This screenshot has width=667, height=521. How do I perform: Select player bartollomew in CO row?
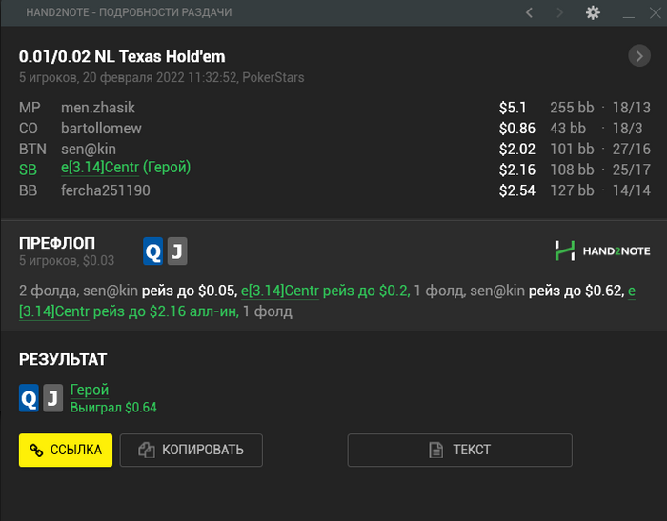click(x=101, y=129)
